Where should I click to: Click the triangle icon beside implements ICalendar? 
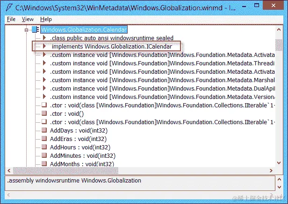[x=44, y=46]
